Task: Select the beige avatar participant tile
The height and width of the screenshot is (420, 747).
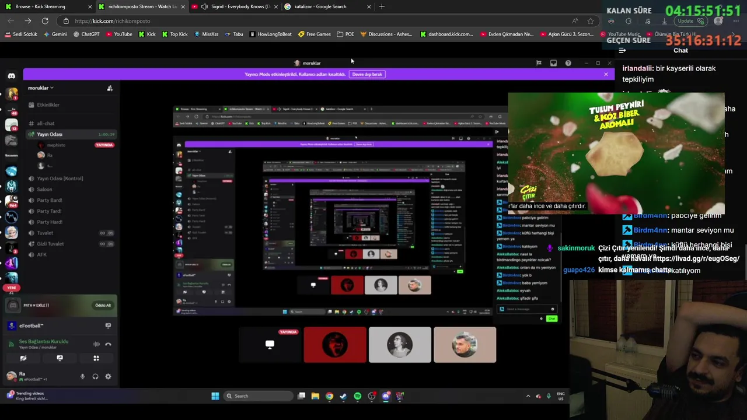Action: point(465,345)
